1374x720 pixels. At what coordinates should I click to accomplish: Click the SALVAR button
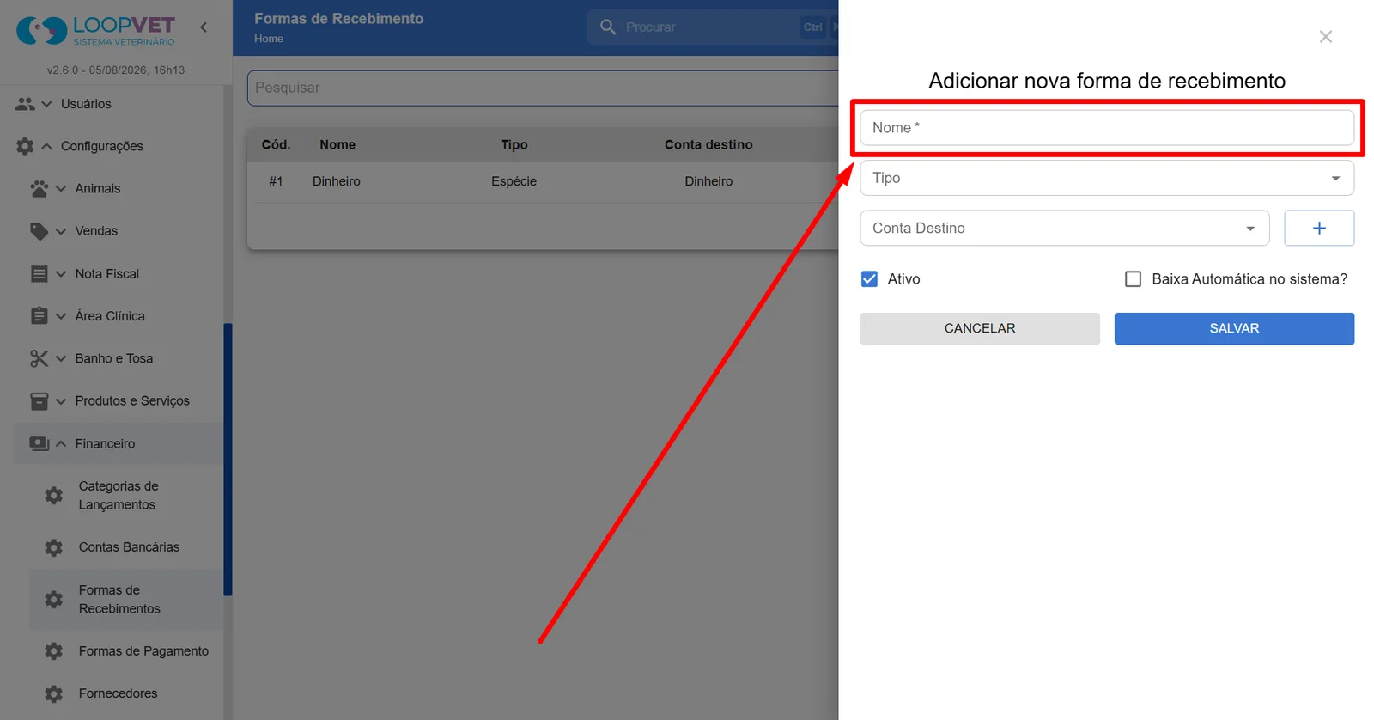click(1234, 329)
